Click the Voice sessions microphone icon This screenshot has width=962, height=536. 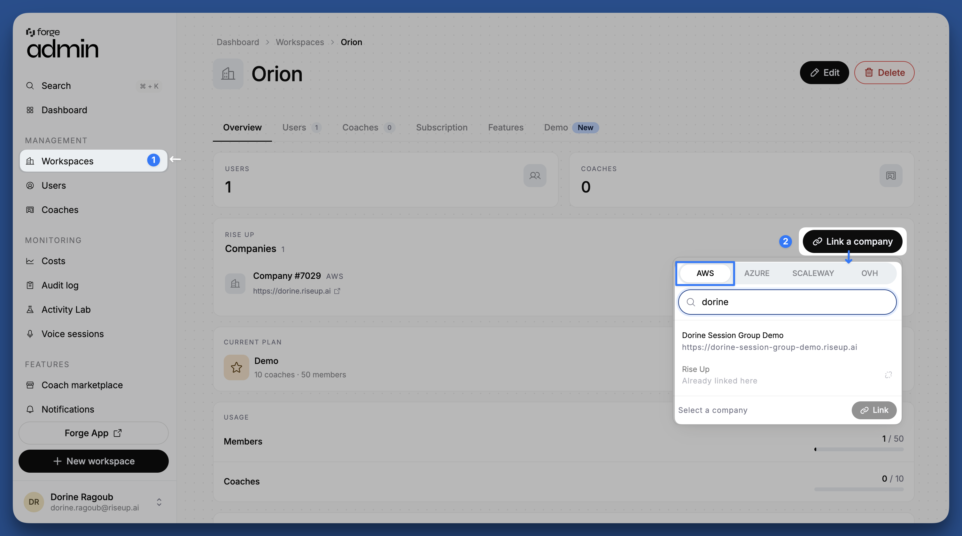point(30,334)
